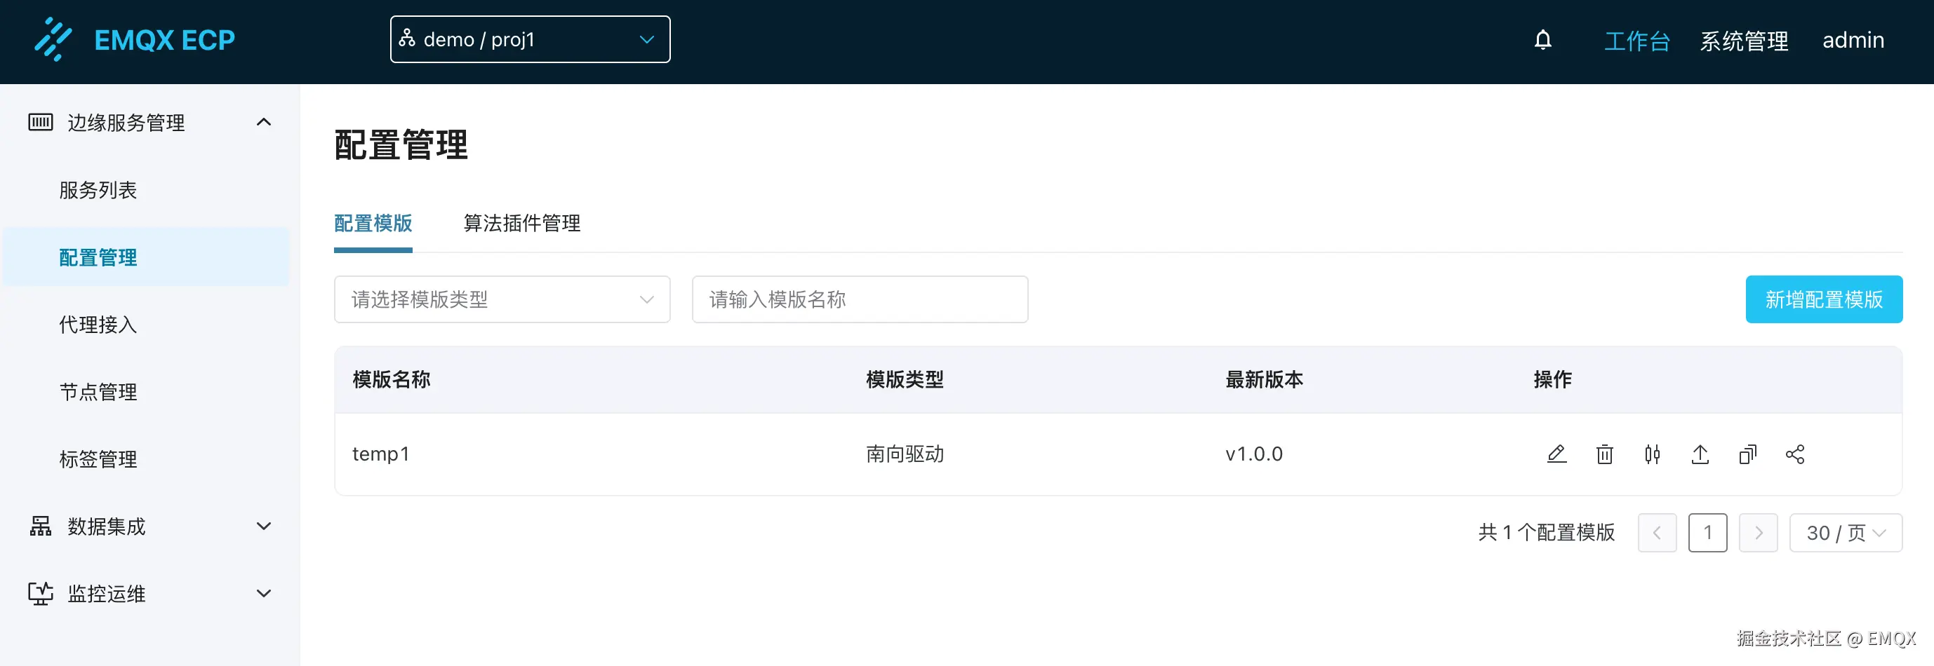
Task: Duplicate temp1 with the copy icon
Action: tap(1749, 454)
